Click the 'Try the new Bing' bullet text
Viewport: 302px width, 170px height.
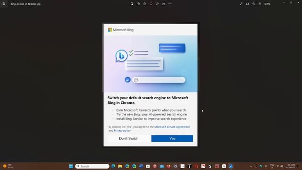click(x=151, y=114)
